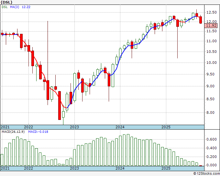Click the 11.92 current price tag

[x=211, y=25]
